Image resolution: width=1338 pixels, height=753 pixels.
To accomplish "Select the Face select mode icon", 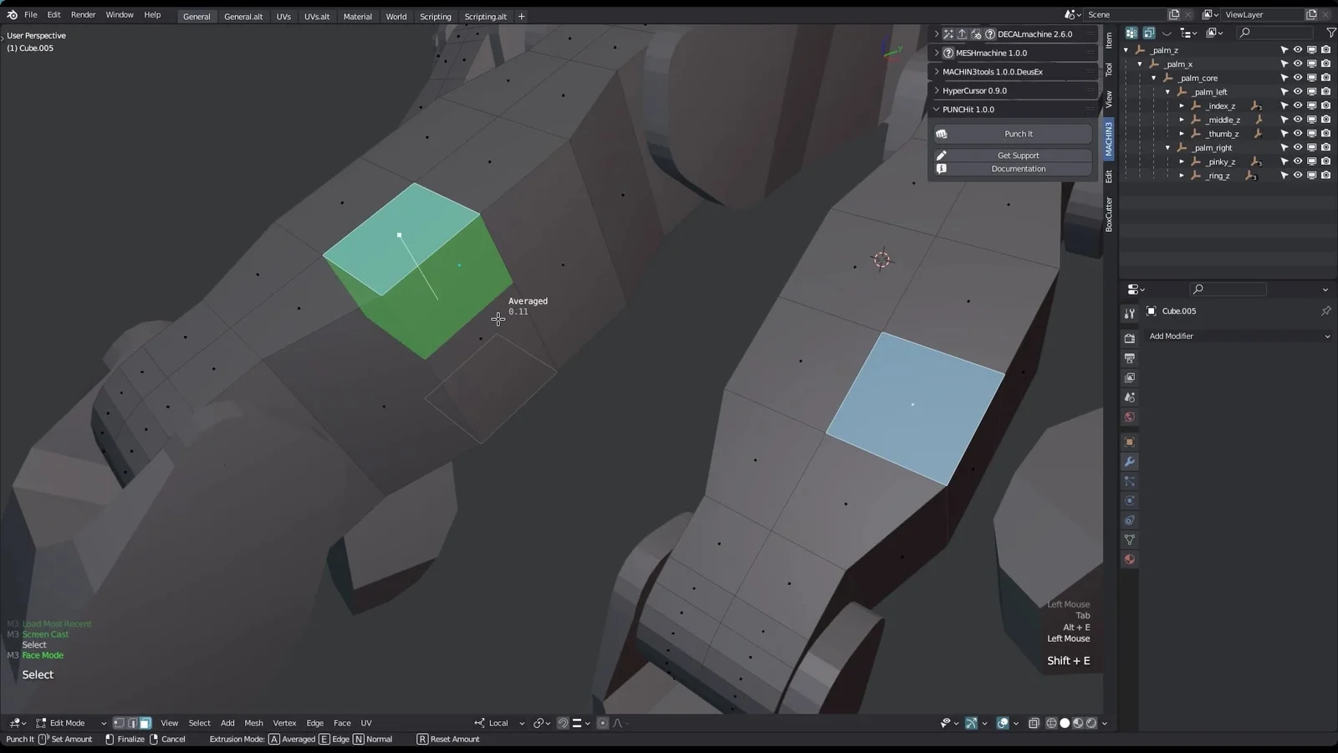I will 146,723.
